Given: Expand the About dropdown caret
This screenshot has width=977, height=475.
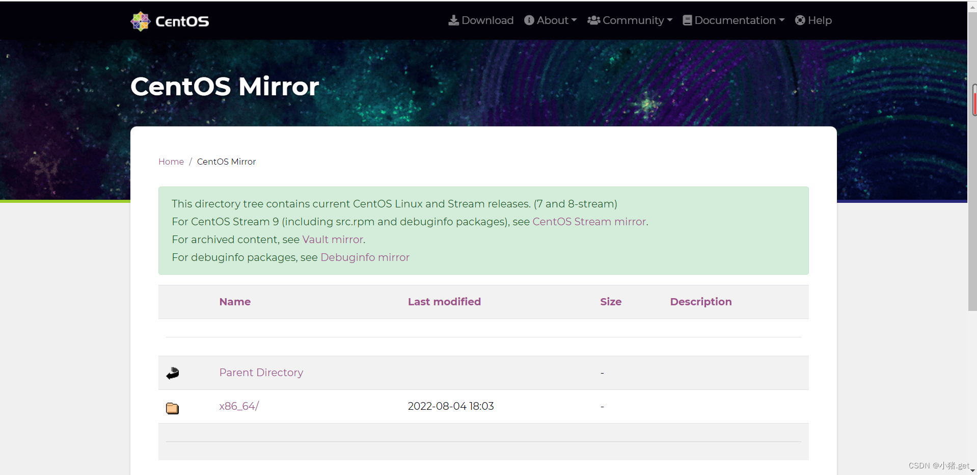Looking at the screenshot, I should click(x=574, y=20).
